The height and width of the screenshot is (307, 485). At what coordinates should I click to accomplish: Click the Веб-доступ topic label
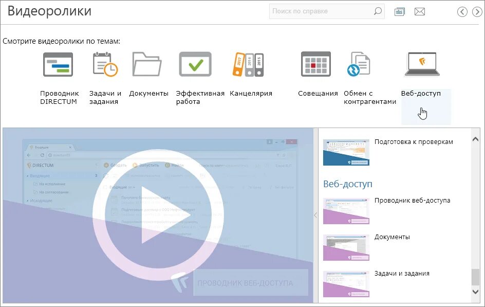click(x=421, y=94)
